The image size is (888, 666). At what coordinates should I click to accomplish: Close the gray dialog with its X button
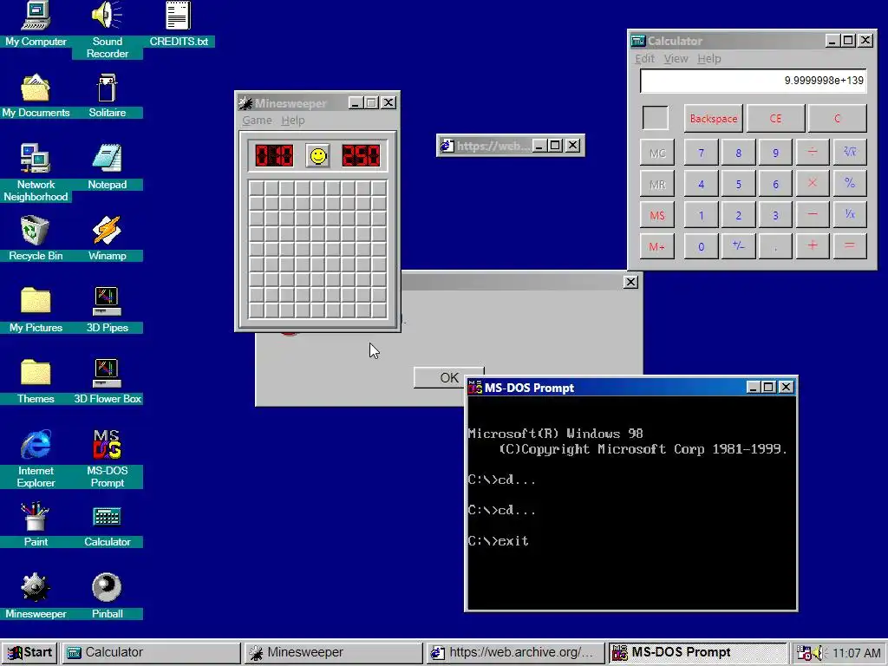[x=630, y=282]
